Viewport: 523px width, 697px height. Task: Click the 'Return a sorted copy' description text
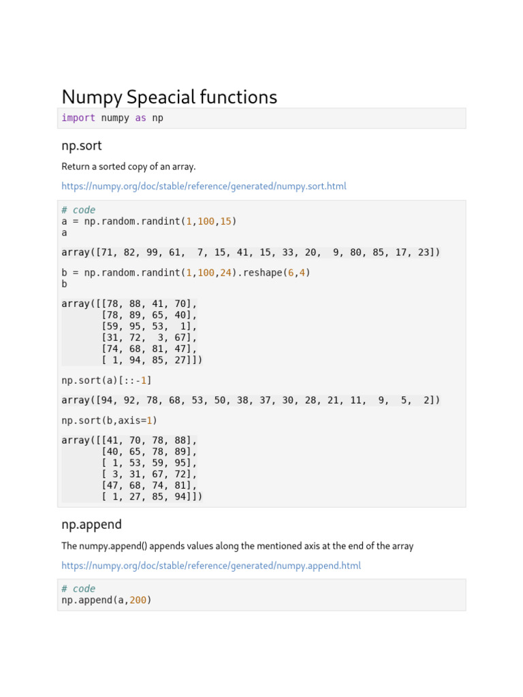(129, 166)
